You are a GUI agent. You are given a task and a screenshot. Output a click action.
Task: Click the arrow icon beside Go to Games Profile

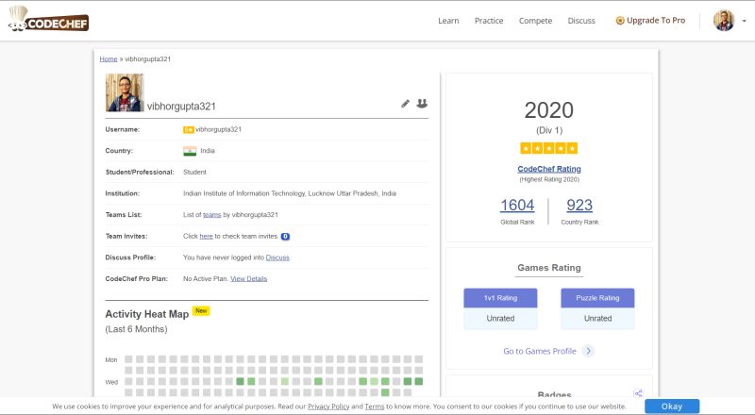[589, 351]
